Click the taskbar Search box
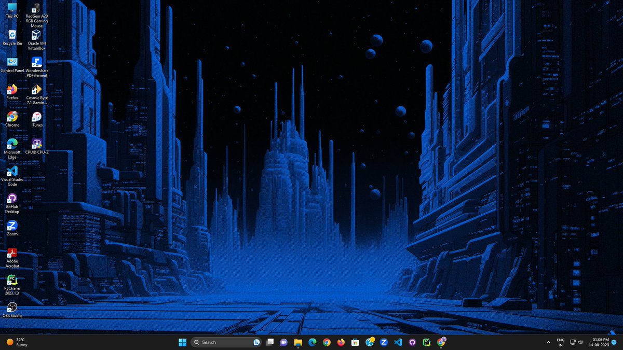The height and width of the screenshot is (350, 623). click(x=226, y=342)
